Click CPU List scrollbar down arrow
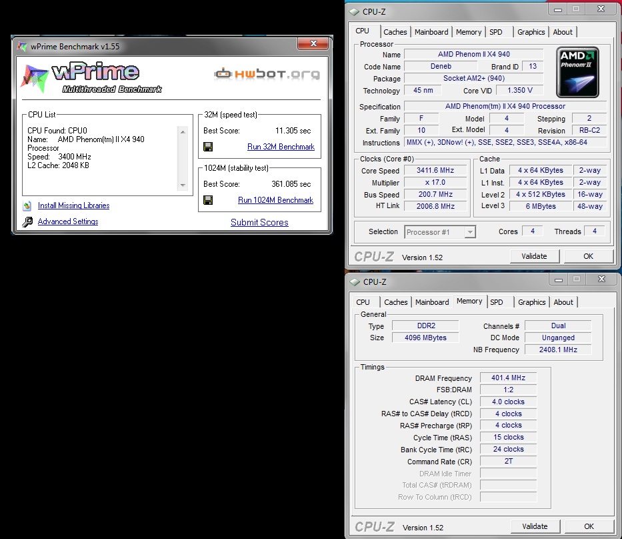 183,185
